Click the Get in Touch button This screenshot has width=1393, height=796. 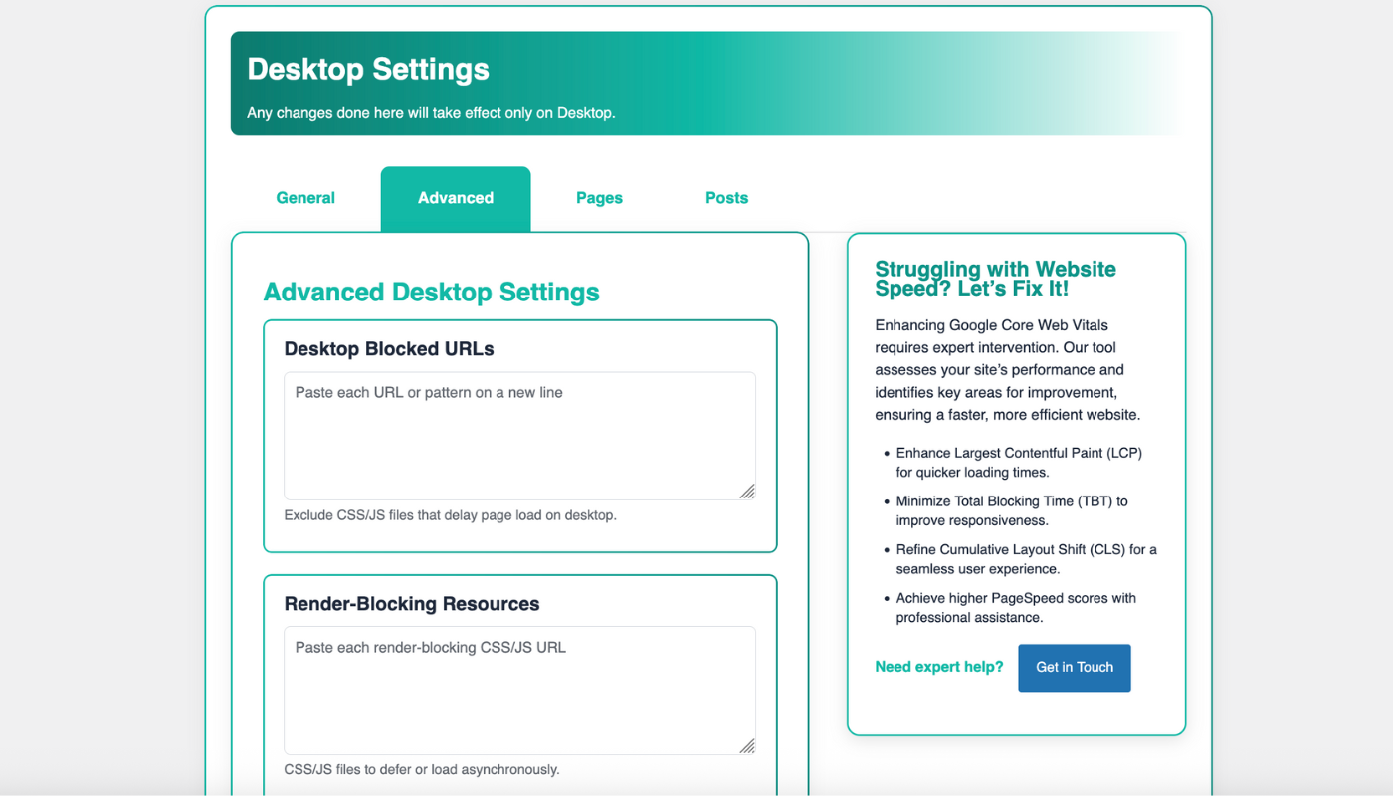click(1075, 668)
